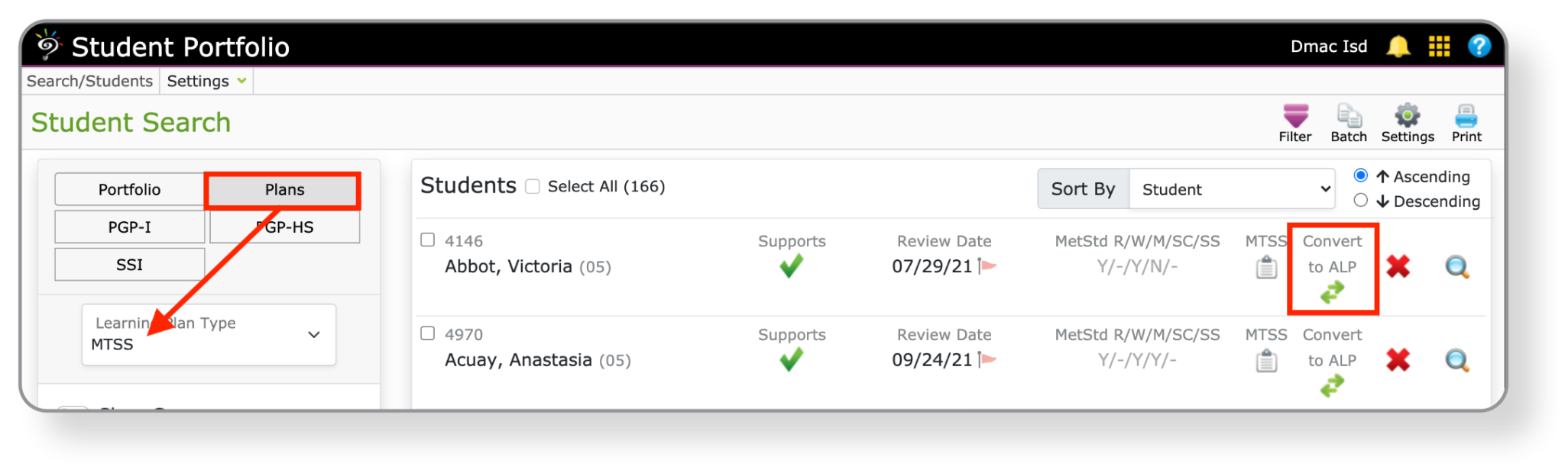Open the yellow apps grid icon

pos(1439,47)
